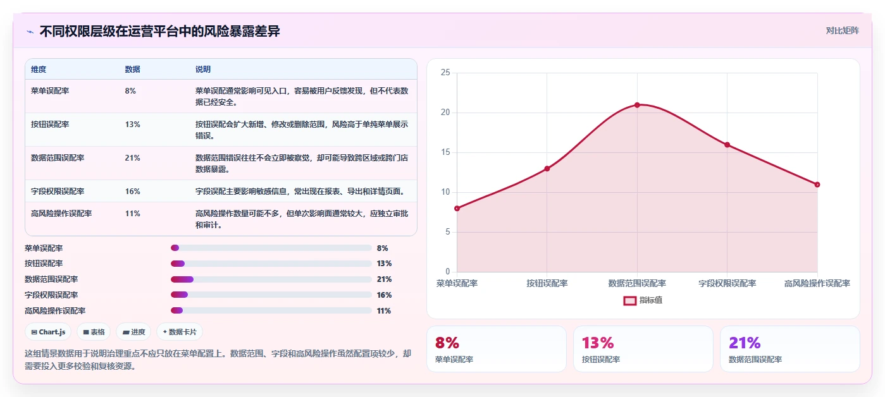885x397 pixels.
Task: Click the 高风险操作误配率 progress bar
Action: (x=271, y=310)
